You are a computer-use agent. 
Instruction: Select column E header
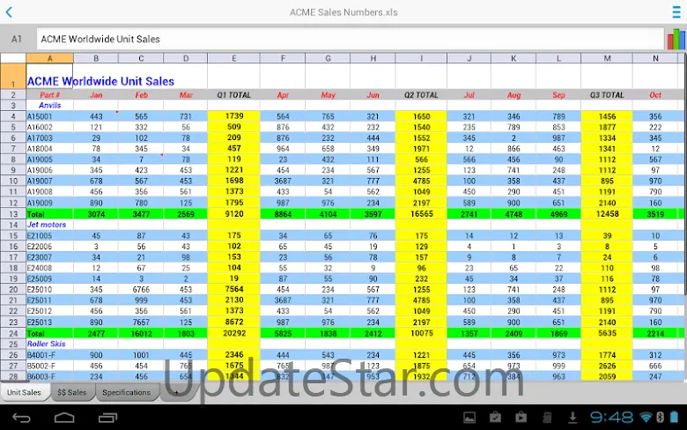coord(234,58)
